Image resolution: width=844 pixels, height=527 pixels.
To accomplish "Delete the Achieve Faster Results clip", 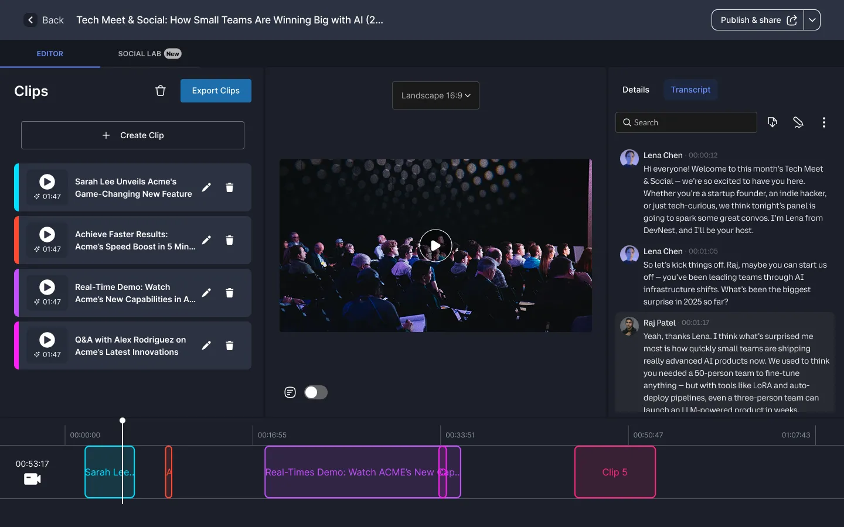I will point(230,240).
